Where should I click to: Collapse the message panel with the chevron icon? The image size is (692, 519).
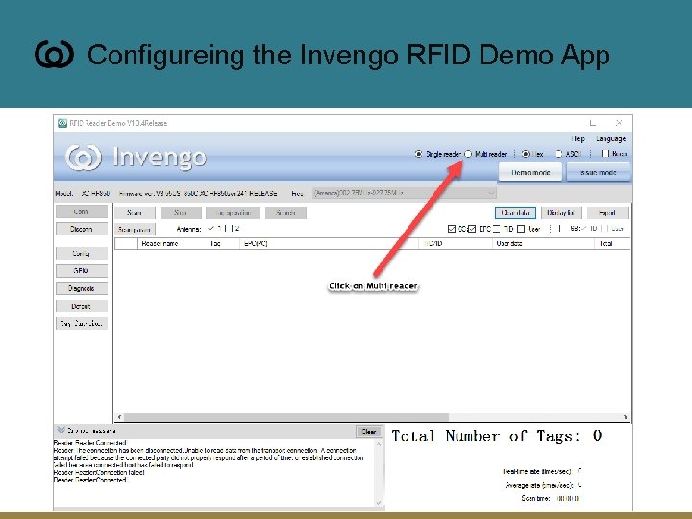tap(61, 430)
